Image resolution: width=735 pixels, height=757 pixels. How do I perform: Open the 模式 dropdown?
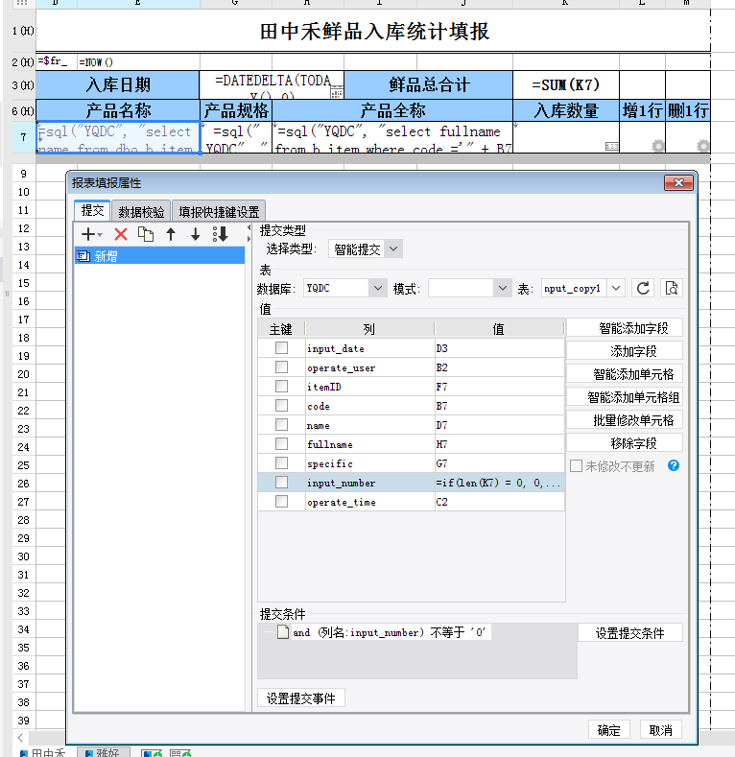(x=502, y=288)
